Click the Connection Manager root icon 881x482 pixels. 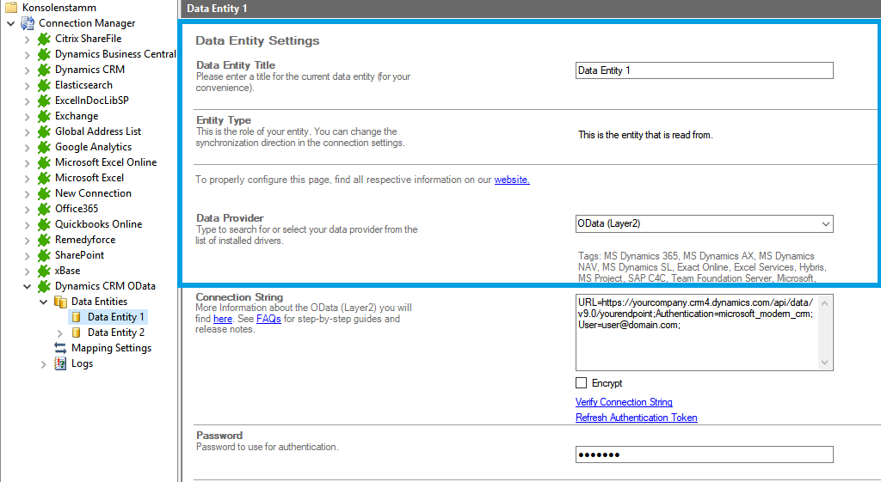point(28,23)
